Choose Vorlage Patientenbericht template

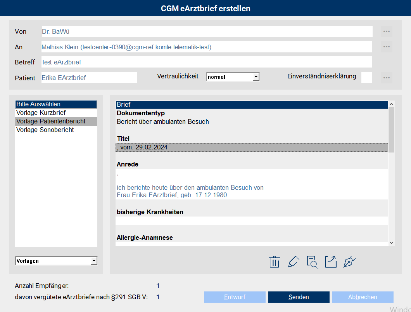[56, 121]
